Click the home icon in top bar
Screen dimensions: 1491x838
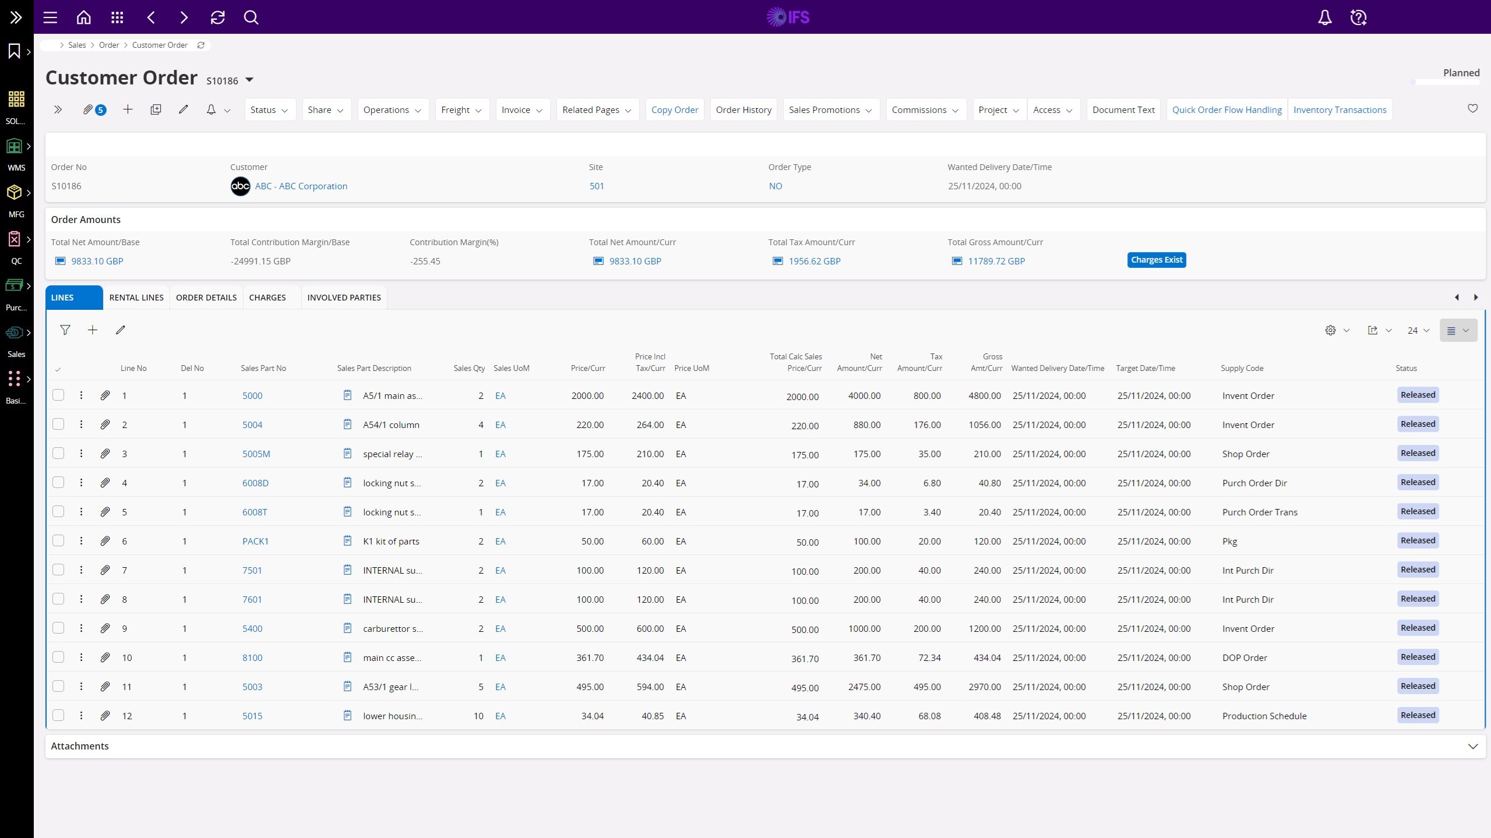pos(84,17)
